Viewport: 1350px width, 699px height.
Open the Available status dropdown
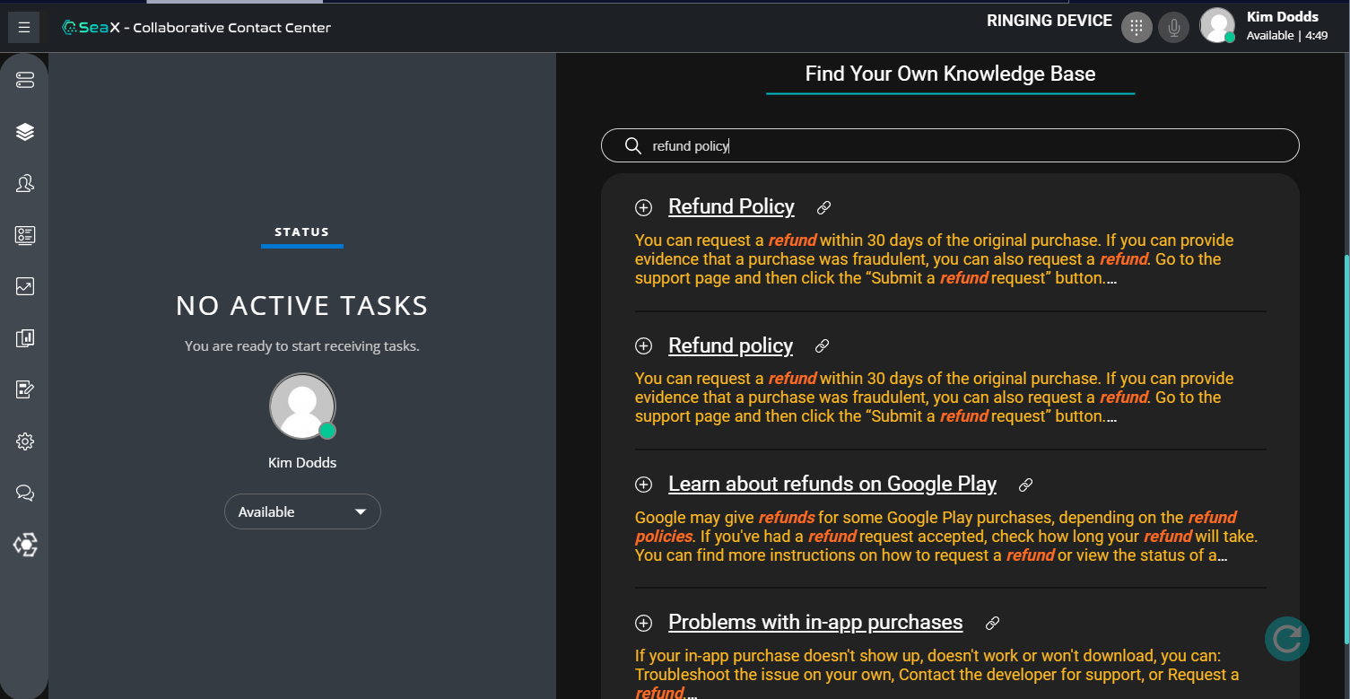302,511
